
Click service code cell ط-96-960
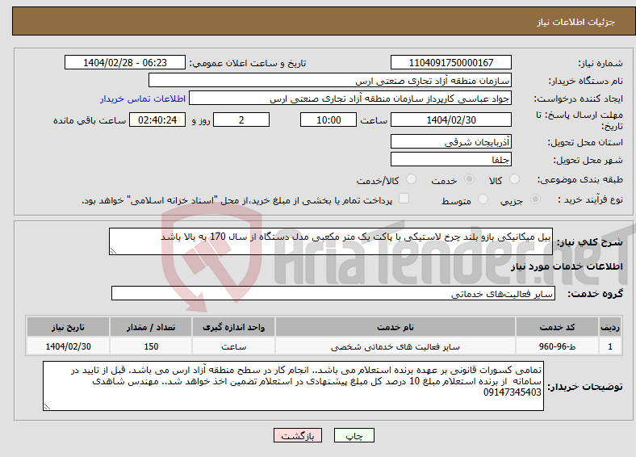coord(558,346)
